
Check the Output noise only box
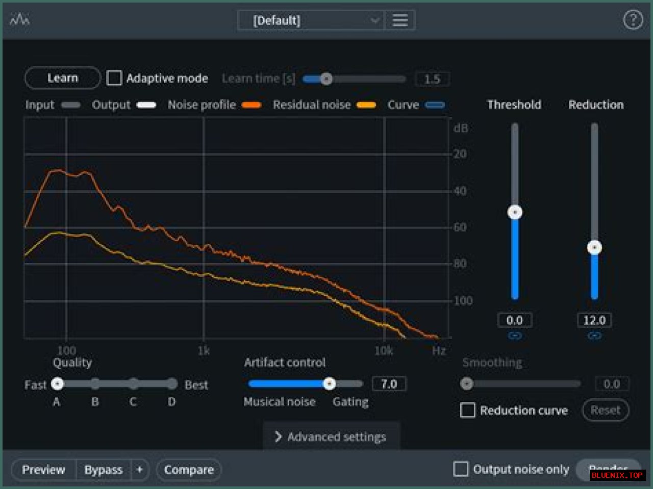coord(461,469)
